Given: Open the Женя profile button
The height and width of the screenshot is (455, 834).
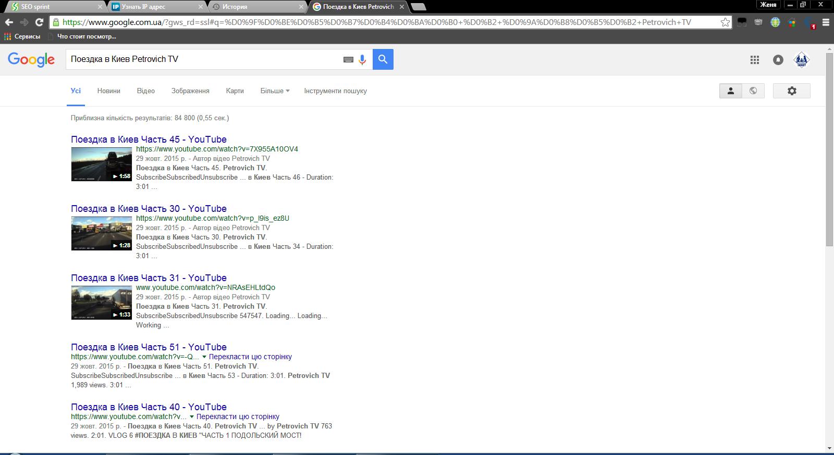Looking at the screenshot, I should pyautogui.click(x=769, y=5).
